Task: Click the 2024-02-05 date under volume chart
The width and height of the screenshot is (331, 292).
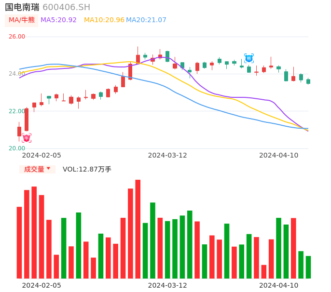Action: [41, 286]
